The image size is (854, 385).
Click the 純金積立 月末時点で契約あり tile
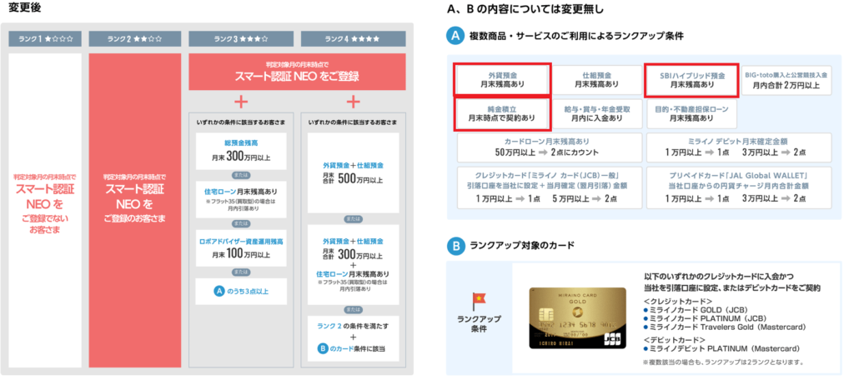(501, 113)
